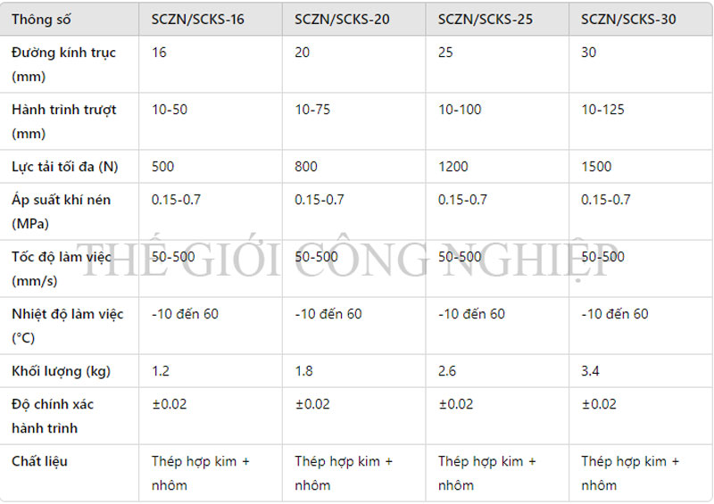
Task: Select the 1.2 weight value cell
Action: pos(161,371)
